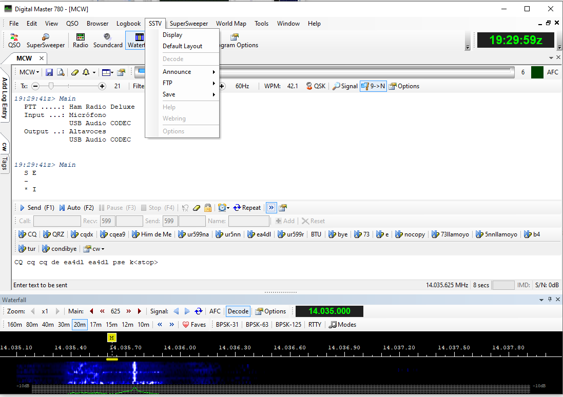Toggle the Decode button in waterfall
Screen dimensions: 563x397
point(238,311)
